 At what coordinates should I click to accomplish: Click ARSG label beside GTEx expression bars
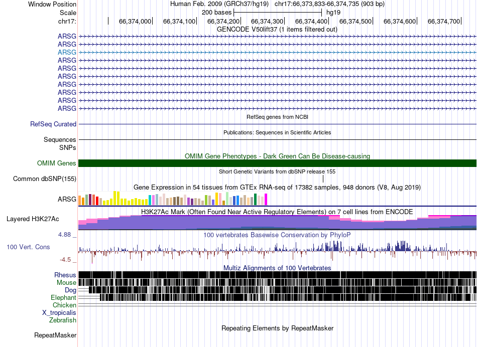[x=67, y=199]
